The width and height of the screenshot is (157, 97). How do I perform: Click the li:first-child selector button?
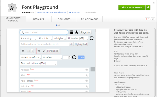tap(53, 51)
